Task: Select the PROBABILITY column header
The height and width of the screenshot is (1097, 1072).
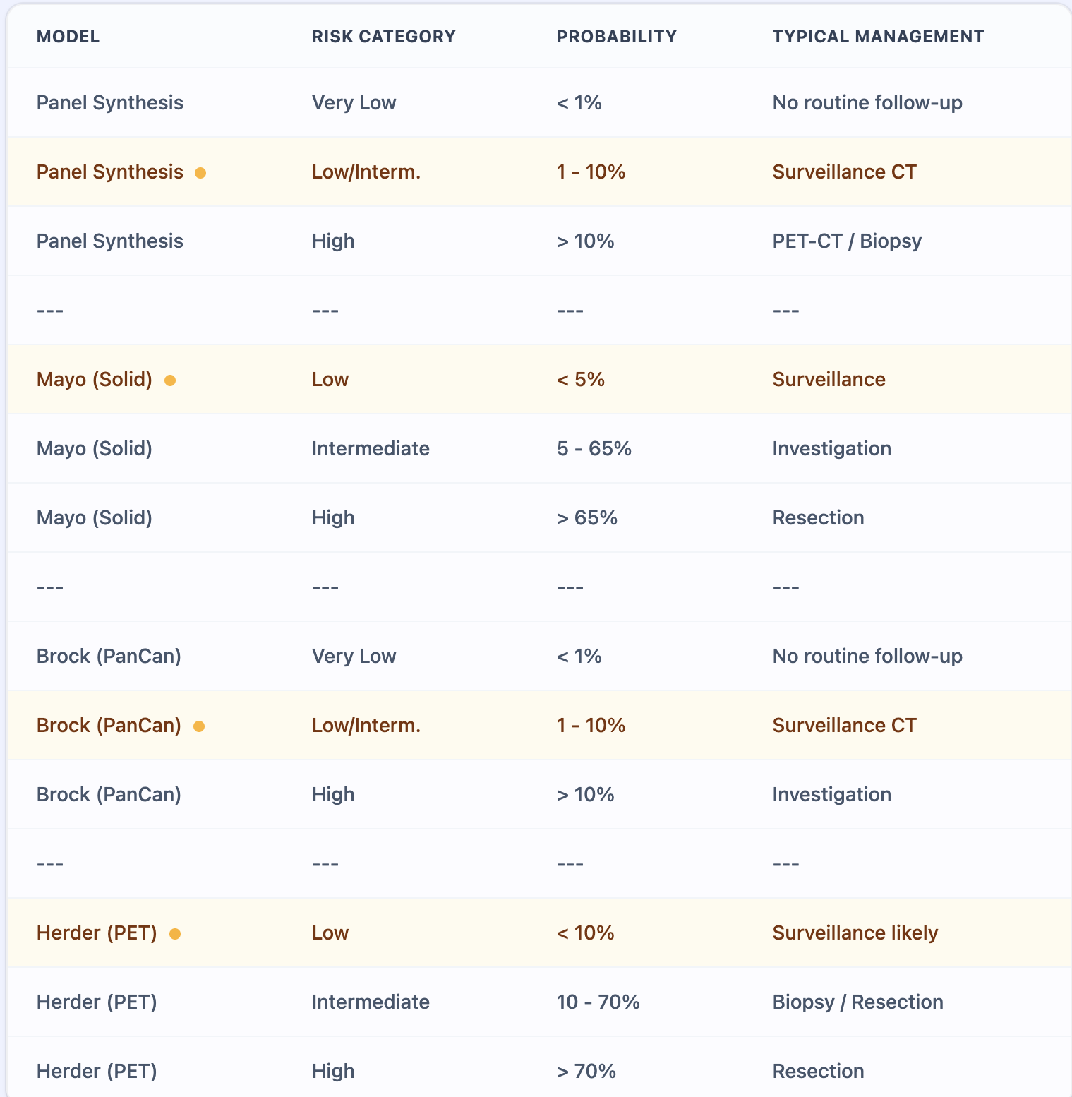Action: (x=616, y=37)
